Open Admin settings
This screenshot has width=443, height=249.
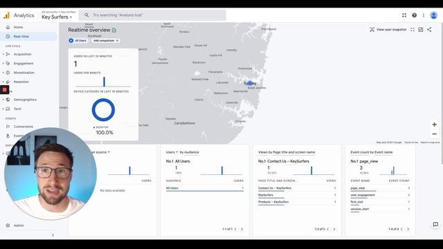[19, 225]
